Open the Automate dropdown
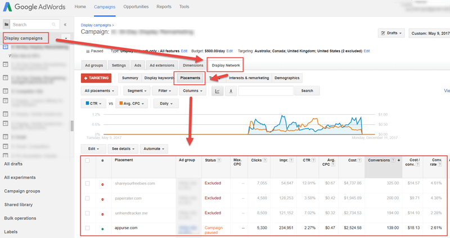The height and width of the screenshot is (238, 450). click(x=154, y=149)
